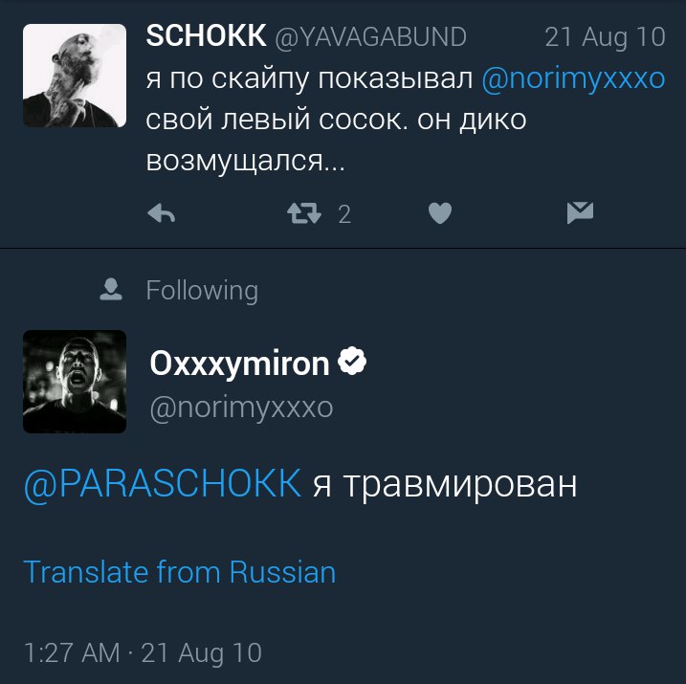Screen dimensions: 686x684
Task: Like SCHOKK's tweet with the heart icon
Action: coord(440,213)
